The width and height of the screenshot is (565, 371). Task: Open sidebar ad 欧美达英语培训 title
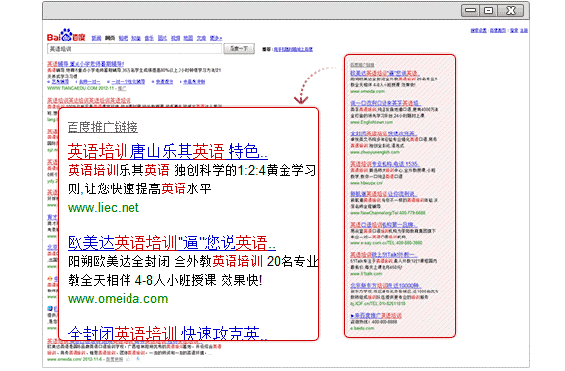pos(385,73)
